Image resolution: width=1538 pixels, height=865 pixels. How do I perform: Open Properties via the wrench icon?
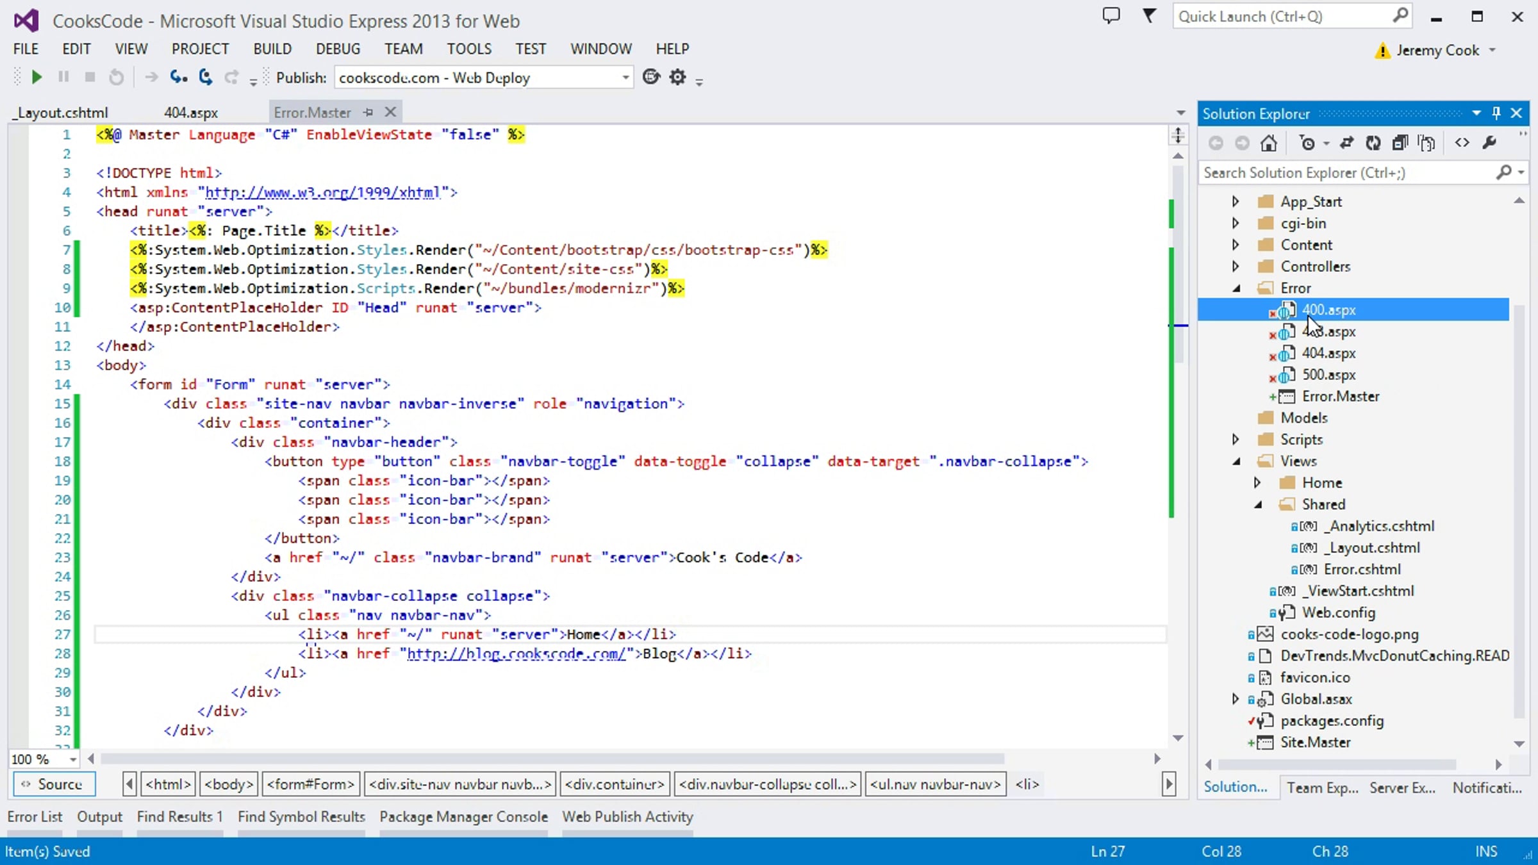coord(1489,143)
